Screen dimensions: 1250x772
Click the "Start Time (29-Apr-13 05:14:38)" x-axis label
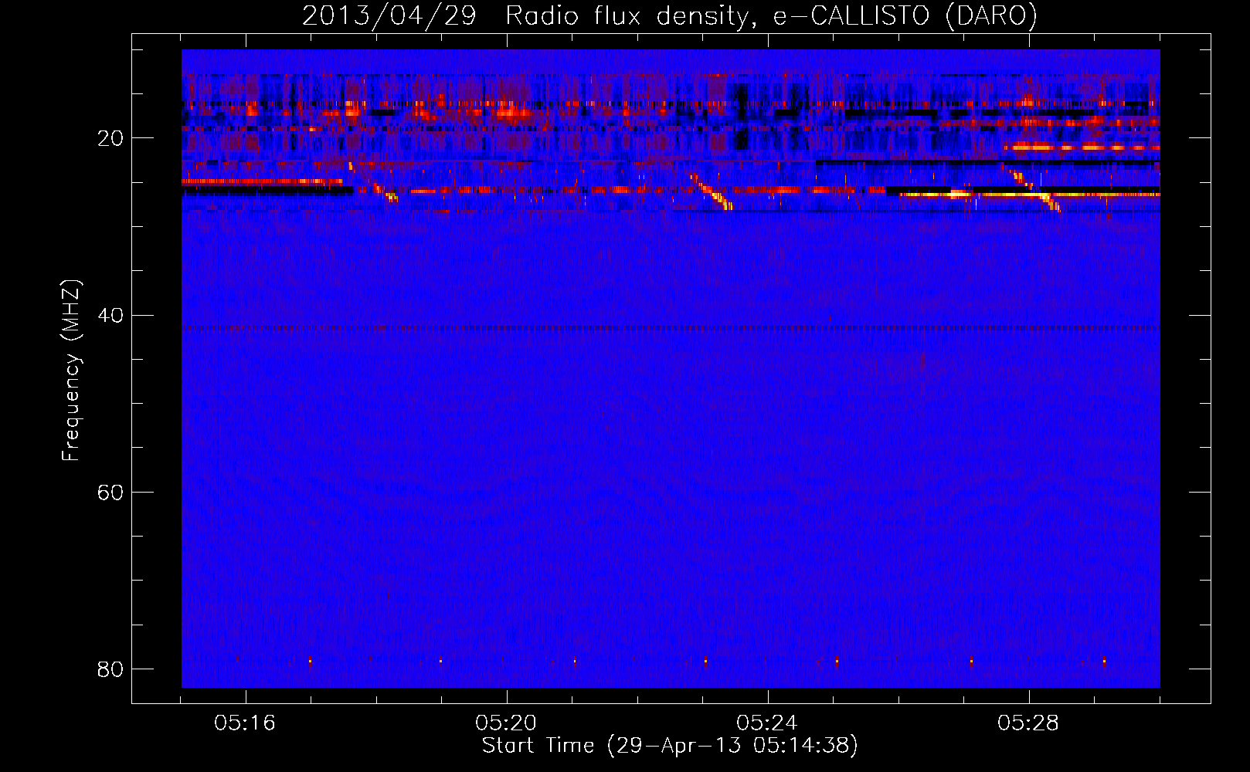670,746
